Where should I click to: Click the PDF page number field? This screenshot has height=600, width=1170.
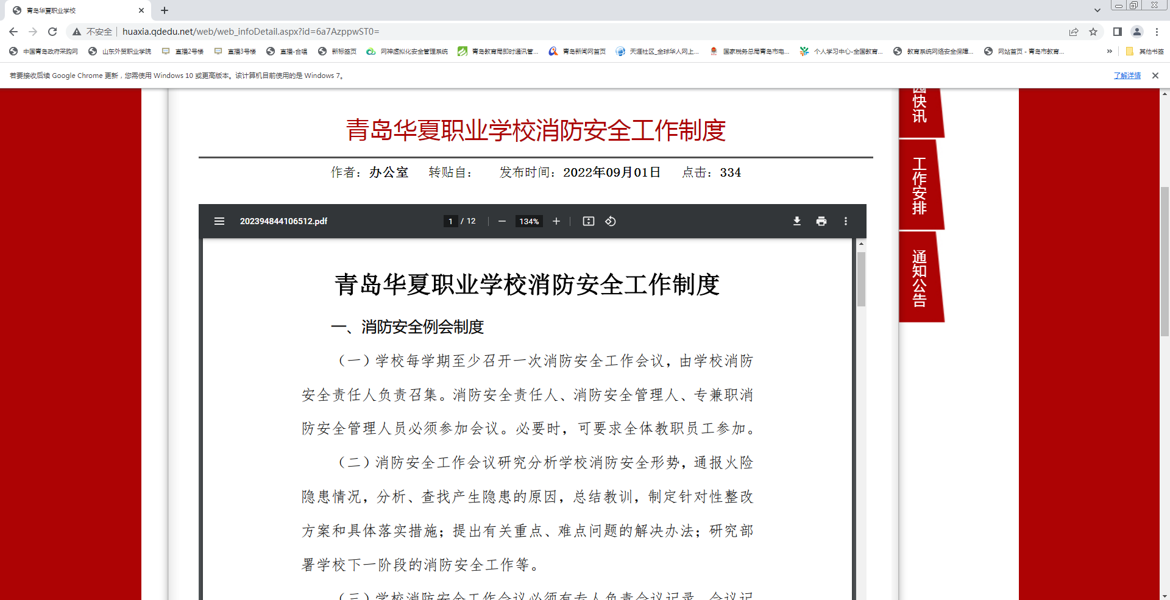(x=450, y=221)
